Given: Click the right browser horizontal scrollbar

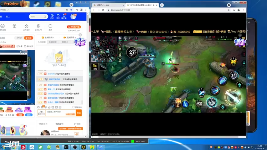Looking at the screenshot, I should [x=169, y=137].
